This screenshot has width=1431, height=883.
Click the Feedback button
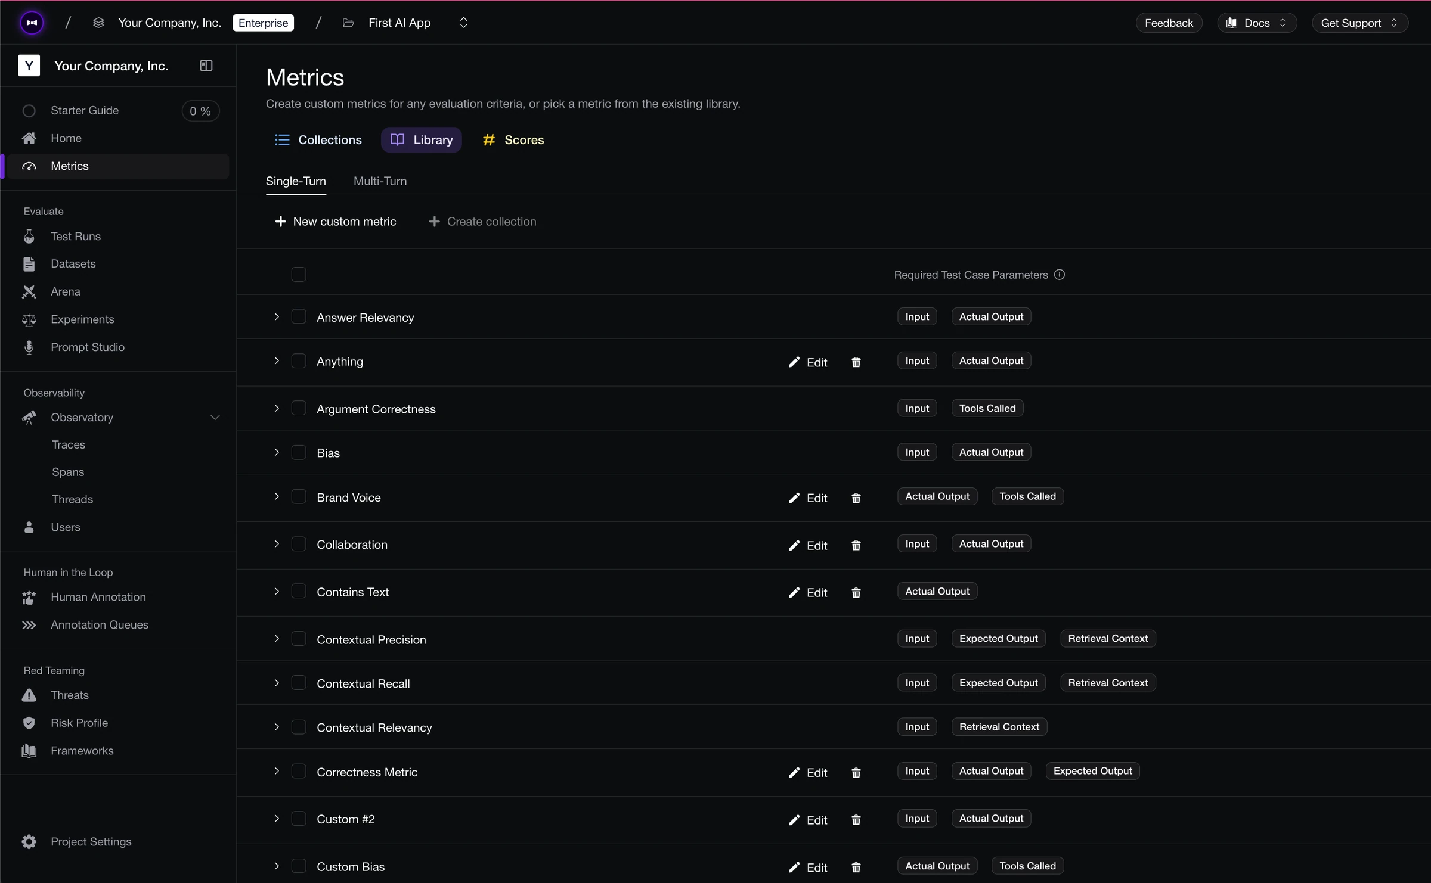point(1169,23)
